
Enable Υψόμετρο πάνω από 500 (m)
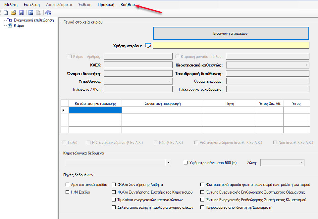[185, 163]
